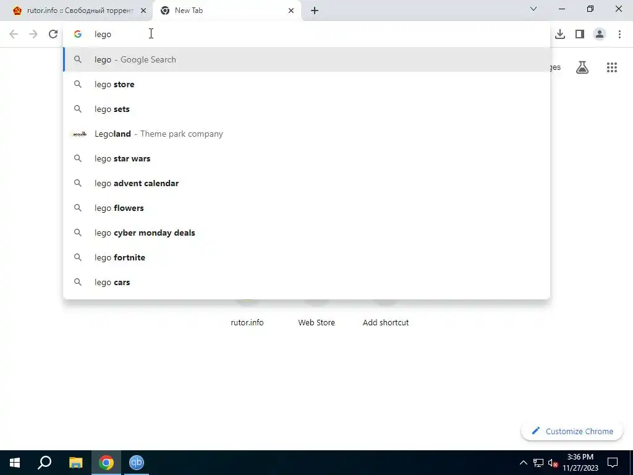Pick the 'lego flowers' suggestion
The width and height of the screenshot is (633, 475).
pos(307,208)
